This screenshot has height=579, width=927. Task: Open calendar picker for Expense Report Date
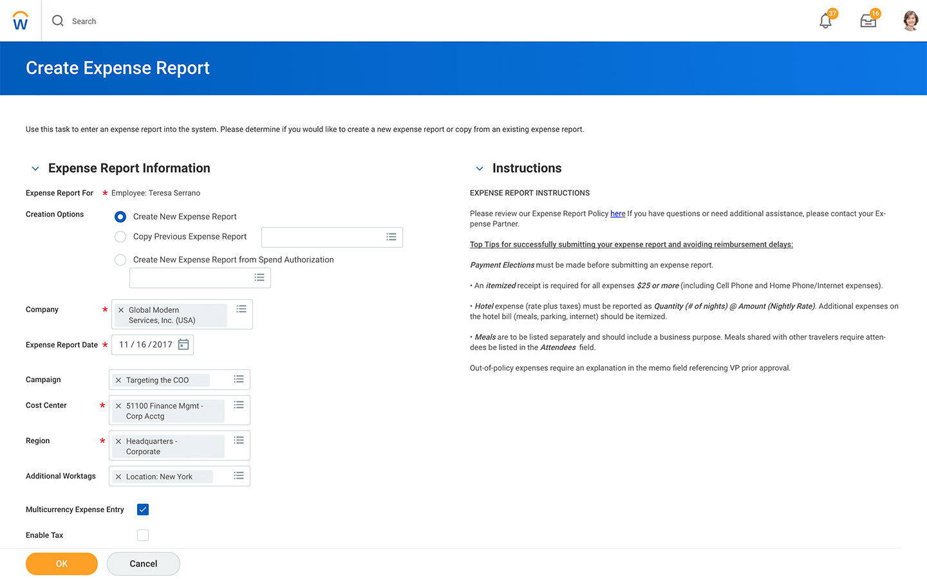pos(183,345)
